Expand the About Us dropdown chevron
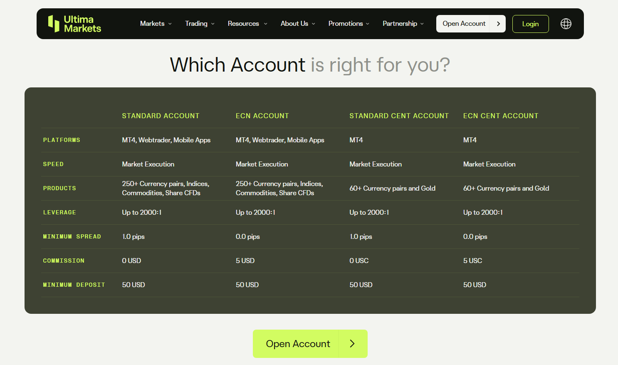The image size is (618, 365). (314, 24)
